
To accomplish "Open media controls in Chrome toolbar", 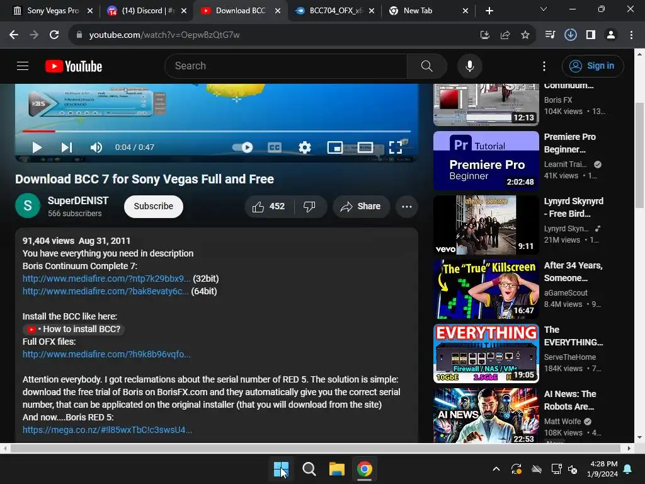I will coord(550,35).
